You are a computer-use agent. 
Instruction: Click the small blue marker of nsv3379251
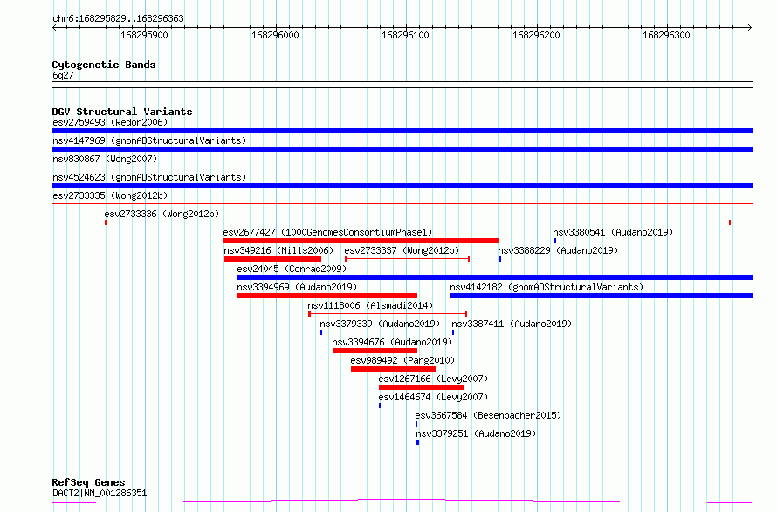coord(417,442)
